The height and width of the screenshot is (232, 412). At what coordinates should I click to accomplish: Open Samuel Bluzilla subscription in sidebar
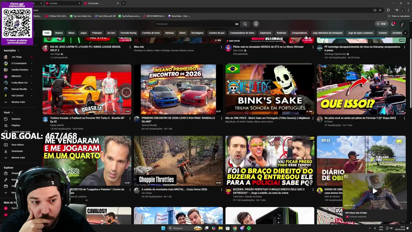(19, 89)
